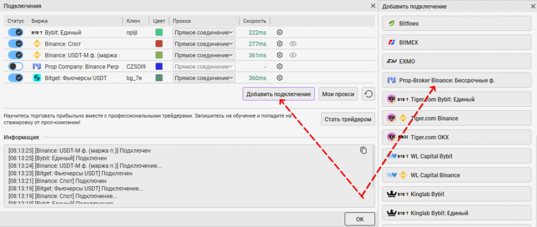Choose Kinglab Bybit: Единый entry

tap(456, 213)
